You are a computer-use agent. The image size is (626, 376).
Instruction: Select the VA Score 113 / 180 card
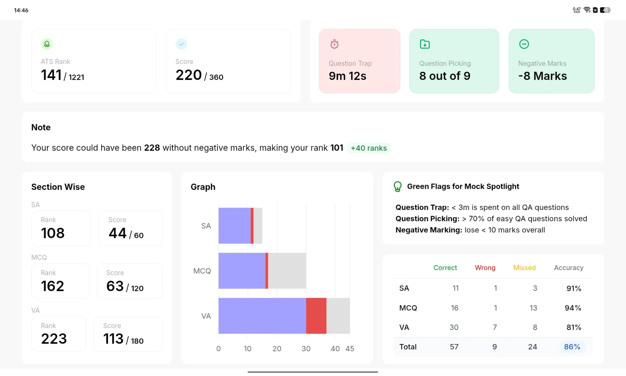point(128,334)
